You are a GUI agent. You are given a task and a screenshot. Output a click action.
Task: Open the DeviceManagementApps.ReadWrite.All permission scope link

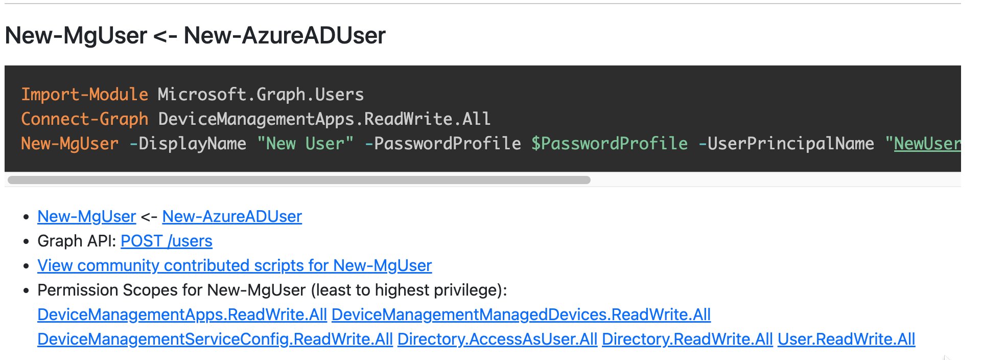pyautogui.click(x=182, y=314)
